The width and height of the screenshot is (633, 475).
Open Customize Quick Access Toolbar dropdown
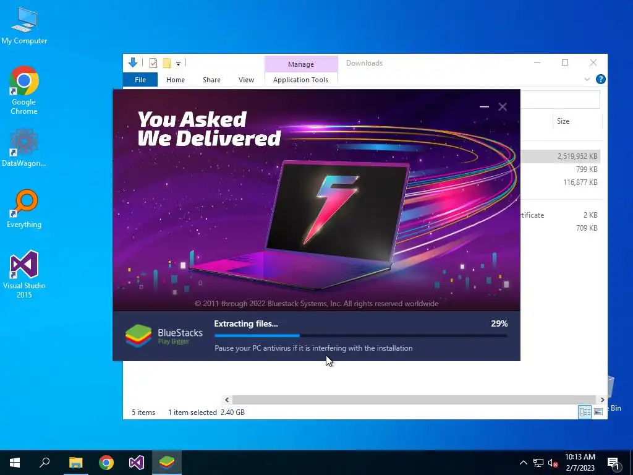pos(178,63)
